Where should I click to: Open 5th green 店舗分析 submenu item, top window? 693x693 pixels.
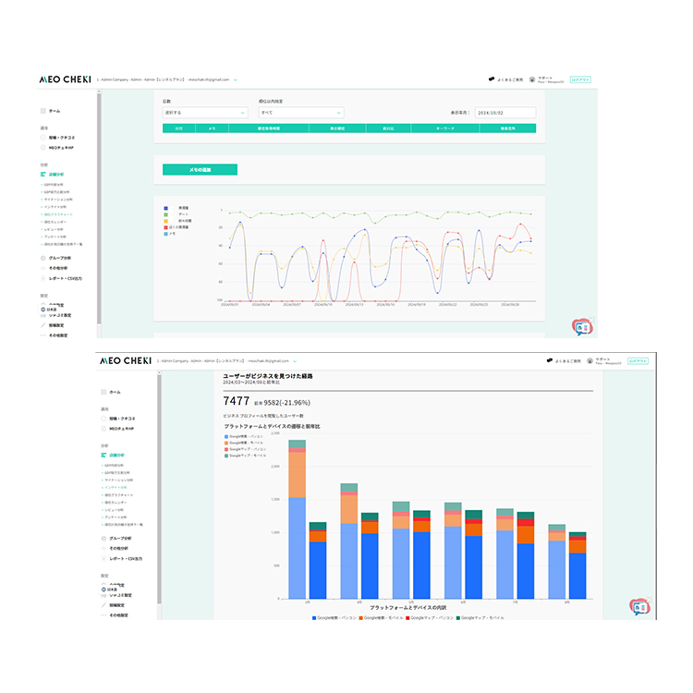coord(58,214)
